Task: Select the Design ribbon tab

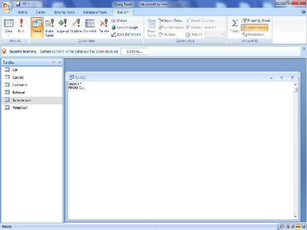Action: pos(123,12)
